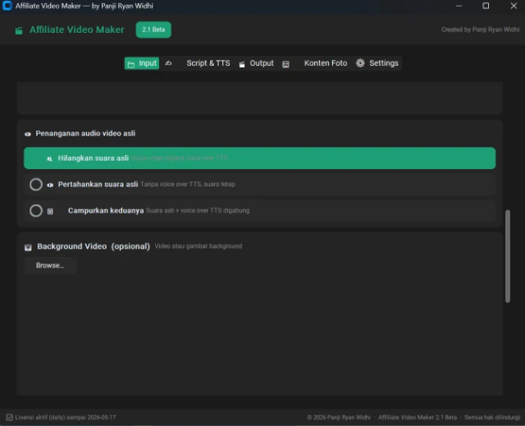This screenshot has width=525, height=426.
Task: Select the Pertahankan suara asli radio button
Action: [36, 184]
